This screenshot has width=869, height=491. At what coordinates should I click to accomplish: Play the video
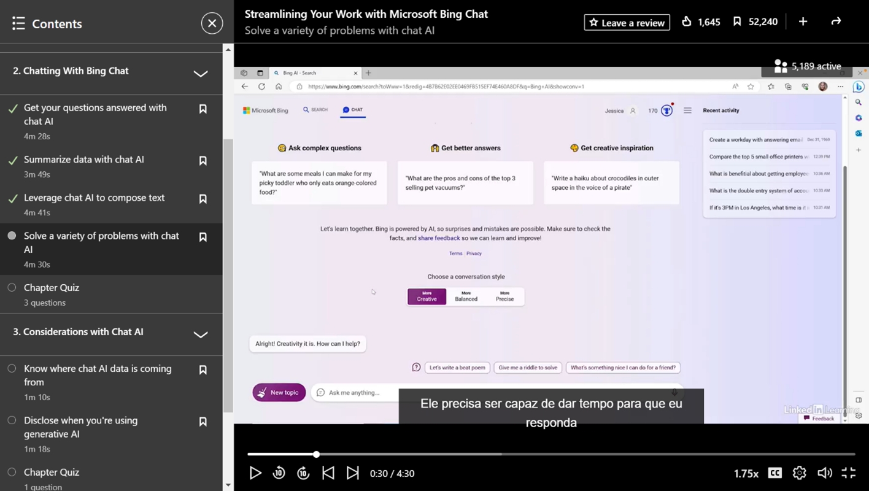(x=255, y=473)
